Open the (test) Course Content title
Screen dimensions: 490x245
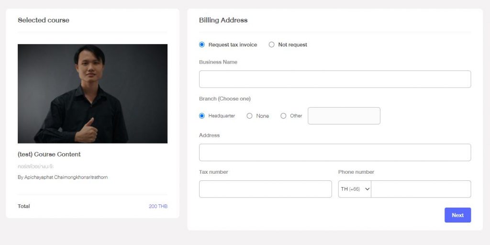pyautogui.click(x=49, y=154)
